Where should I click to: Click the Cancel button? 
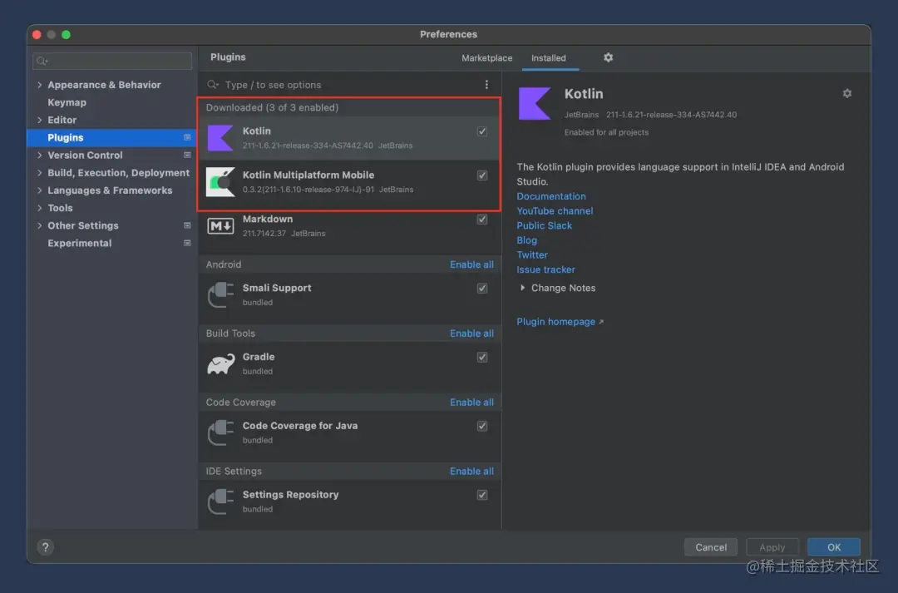[x=711, y=547]
